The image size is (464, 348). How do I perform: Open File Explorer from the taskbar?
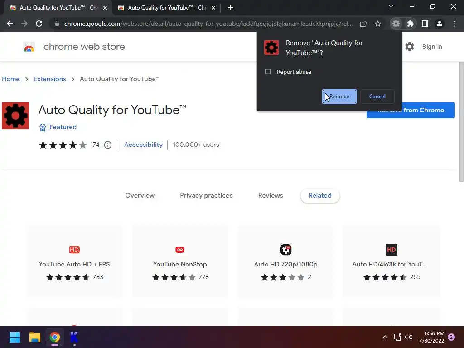[34, 337]
